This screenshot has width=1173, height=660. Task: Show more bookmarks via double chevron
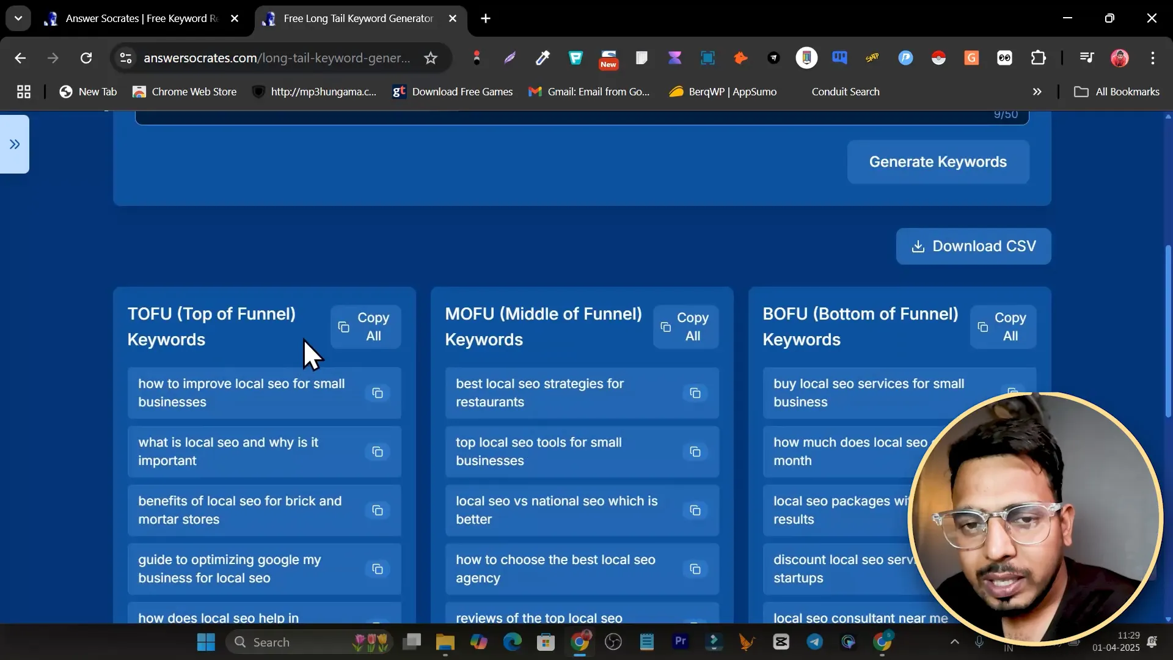1037,92
